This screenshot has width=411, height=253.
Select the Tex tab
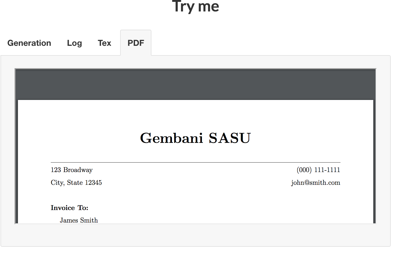click(x=104, y=43)
